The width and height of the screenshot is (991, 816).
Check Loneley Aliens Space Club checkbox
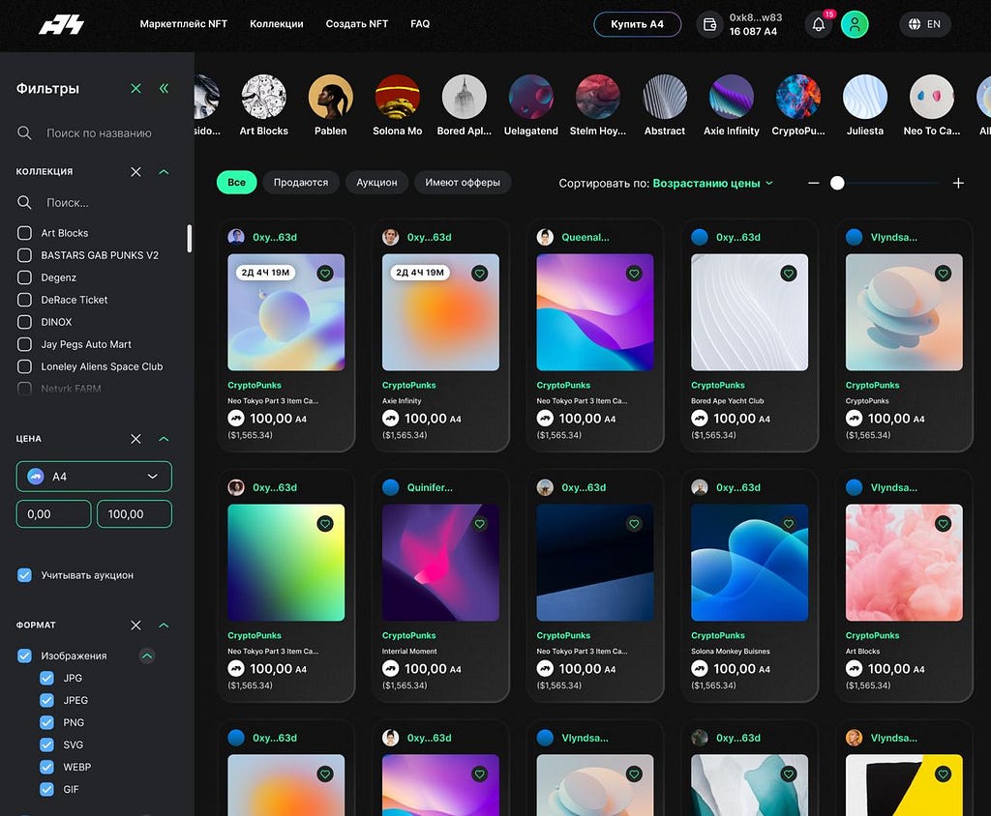click(x=24, y=366)
